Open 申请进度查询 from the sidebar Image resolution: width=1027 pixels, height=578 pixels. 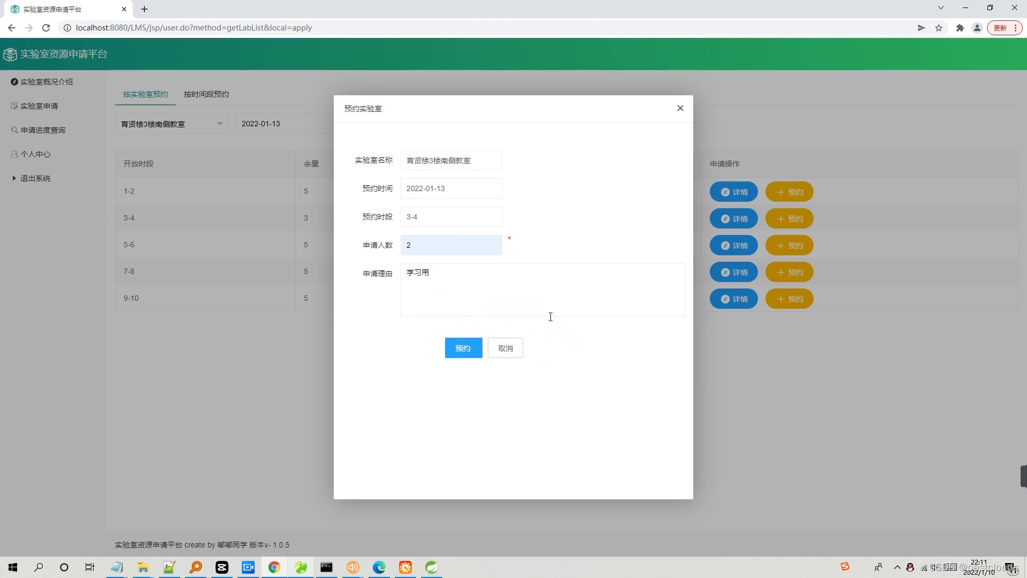[x=42, y=130]
